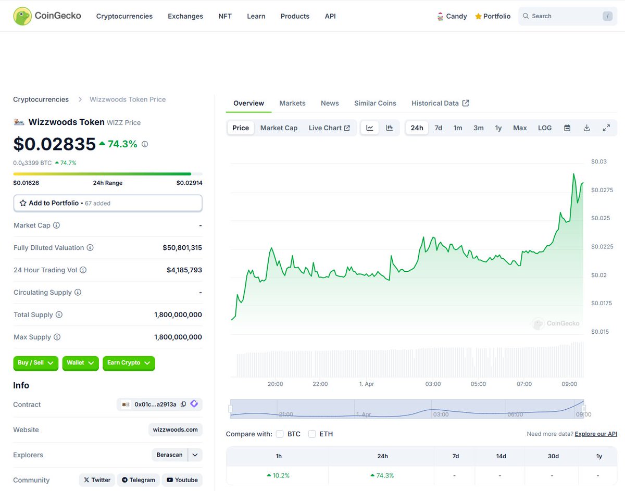Select the 7d time range
The width and height of the screenshot is (625, 491).
[x=439, y=128]
